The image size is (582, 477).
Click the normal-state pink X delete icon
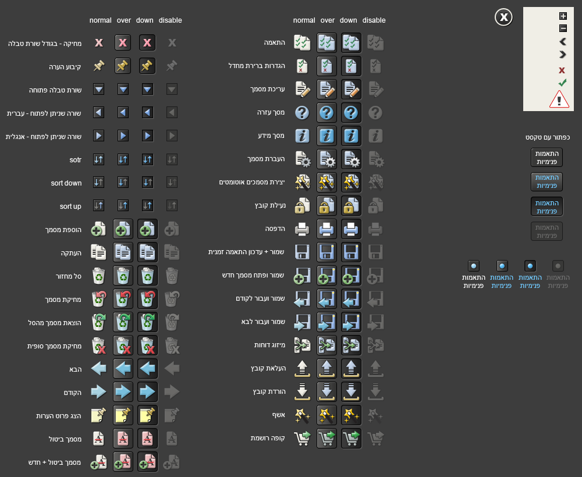pyautogui.click(x=99, y=42)
